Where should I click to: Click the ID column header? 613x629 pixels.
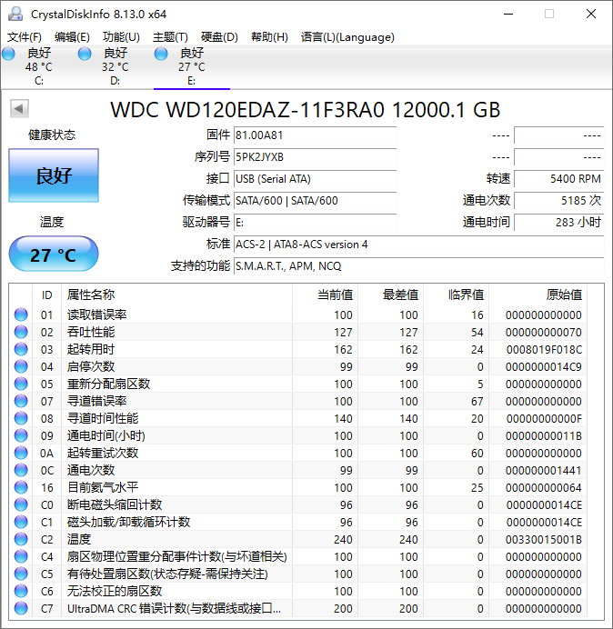(46, 295)
